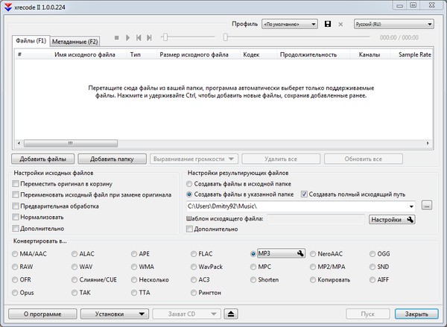Click the skip to next track icon

pyautogui.click(x=150, y=37)
